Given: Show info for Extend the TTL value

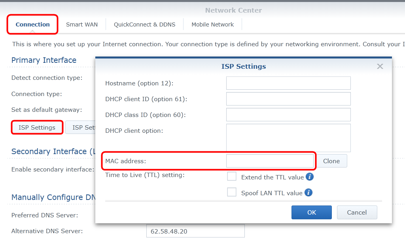Looking at the screenshot, I should [309, 177].
